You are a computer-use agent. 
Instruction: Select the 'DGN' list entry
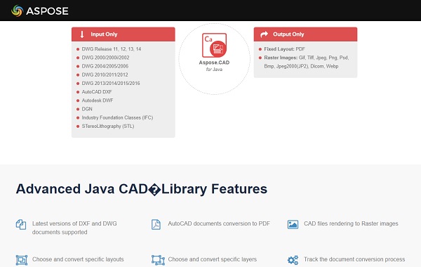click(x=87, y=109)
